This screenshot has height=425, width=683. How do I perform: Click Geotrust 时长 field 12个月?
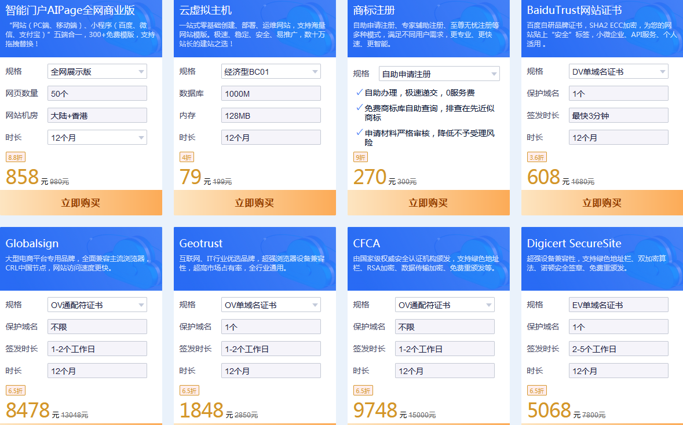pyautogui.click(x=271, y=371)
